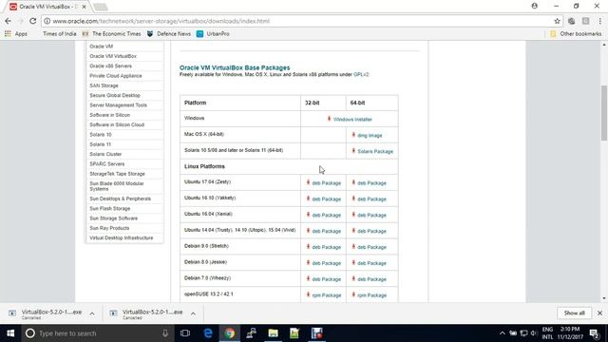Download the Mac OS X dmg Image
The width and height of the screenshot is (608, 342).
[370, 135]
